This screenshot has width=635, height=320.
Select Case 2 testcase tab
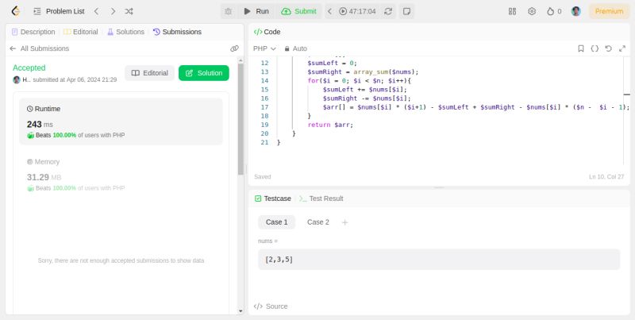(317, 222)
